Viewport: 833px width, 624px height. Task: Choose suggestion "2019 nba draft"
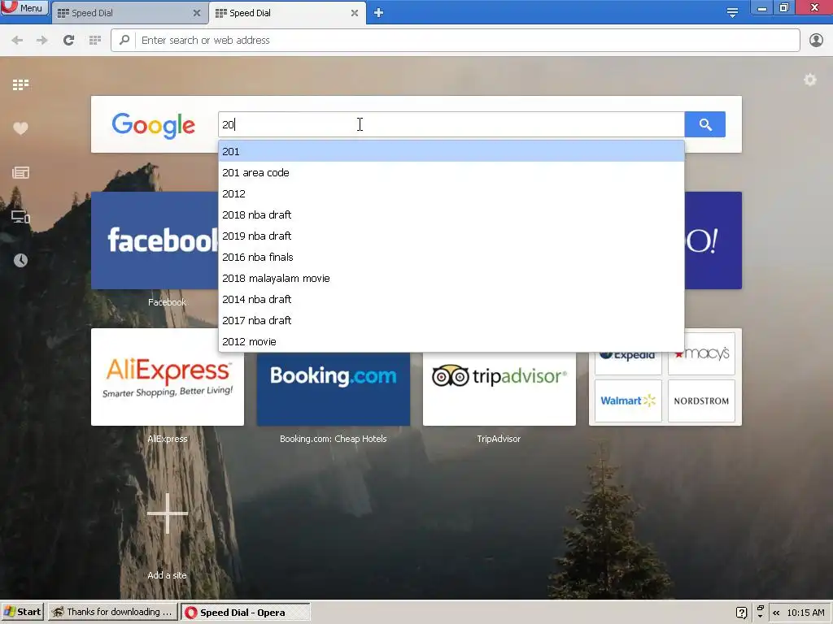click(x=451, y=236)
